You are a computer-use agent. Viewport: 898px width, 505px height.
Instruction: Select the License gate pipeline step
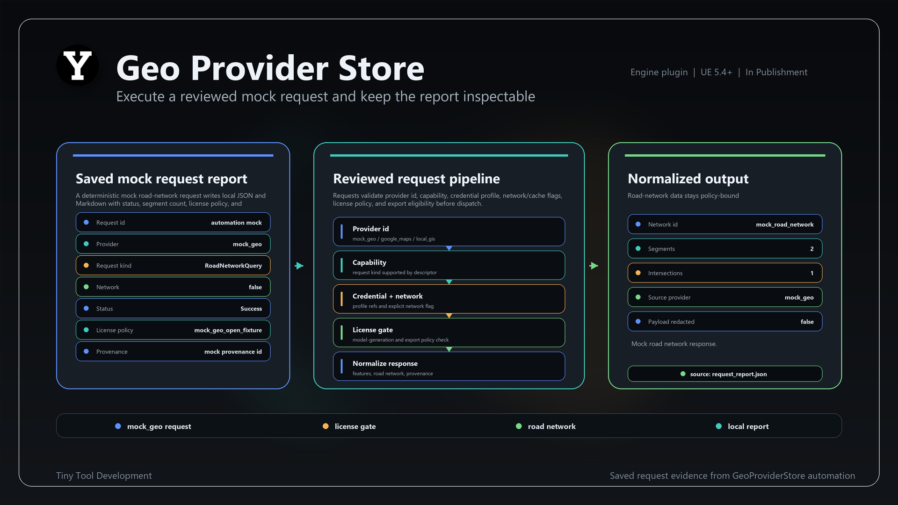(449, 332)
